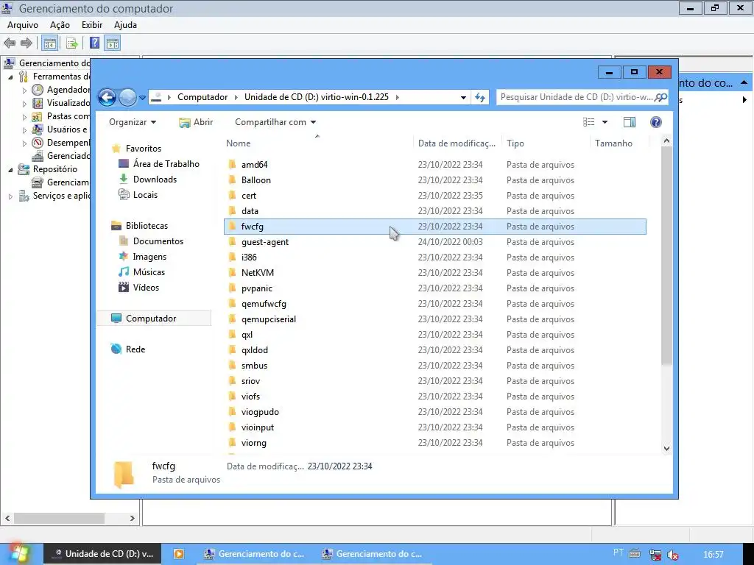754x565 pixels.
Task: Sort by Data de modificação column header
Action: click(457, 143)
